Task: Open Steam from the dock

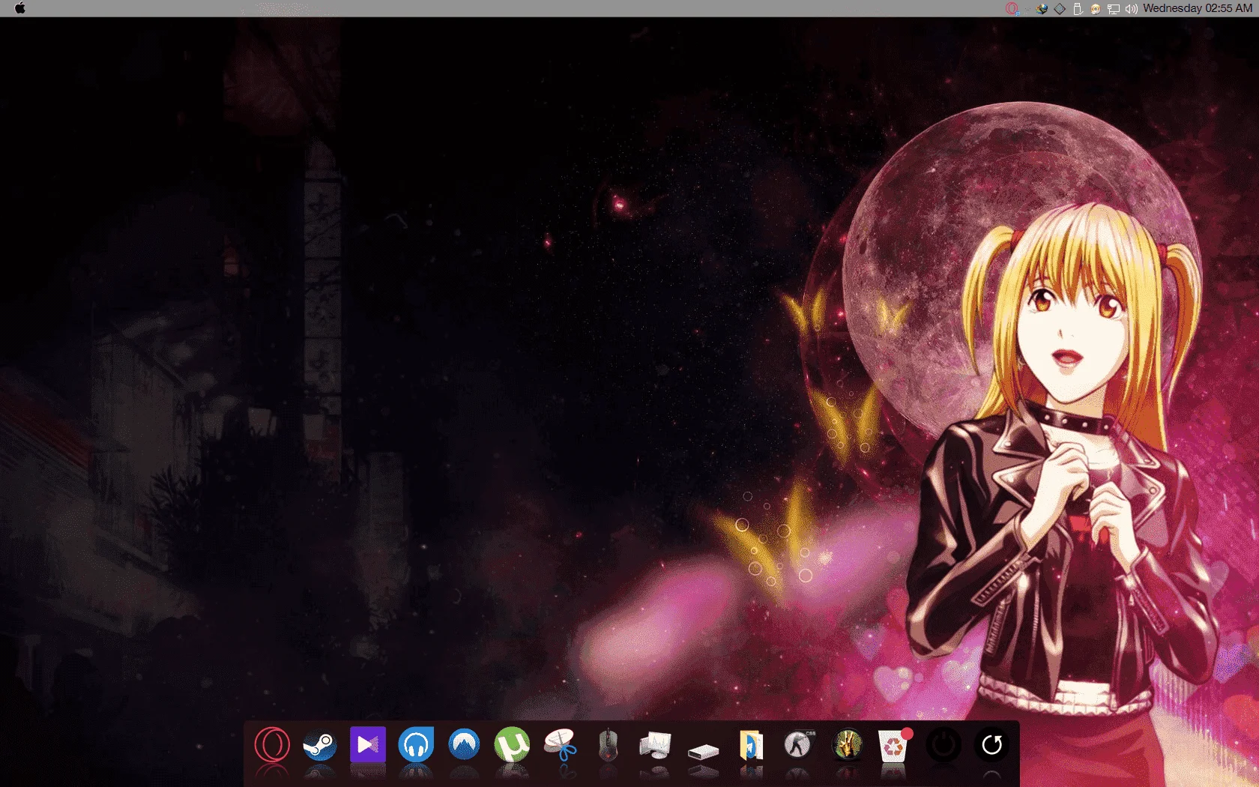Action: (320, 745)
